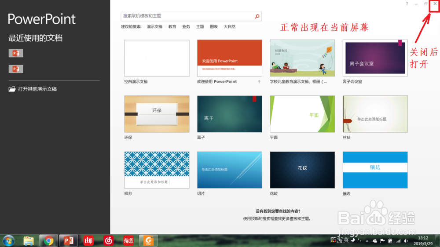Select the 业务 suggested search
The width and height of the screenshot is (440, 247).
(x=186, y=27)
